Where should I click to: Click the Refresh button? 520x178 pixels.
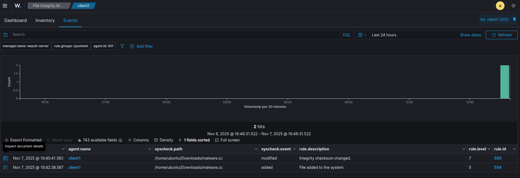(x=502, y=35)
